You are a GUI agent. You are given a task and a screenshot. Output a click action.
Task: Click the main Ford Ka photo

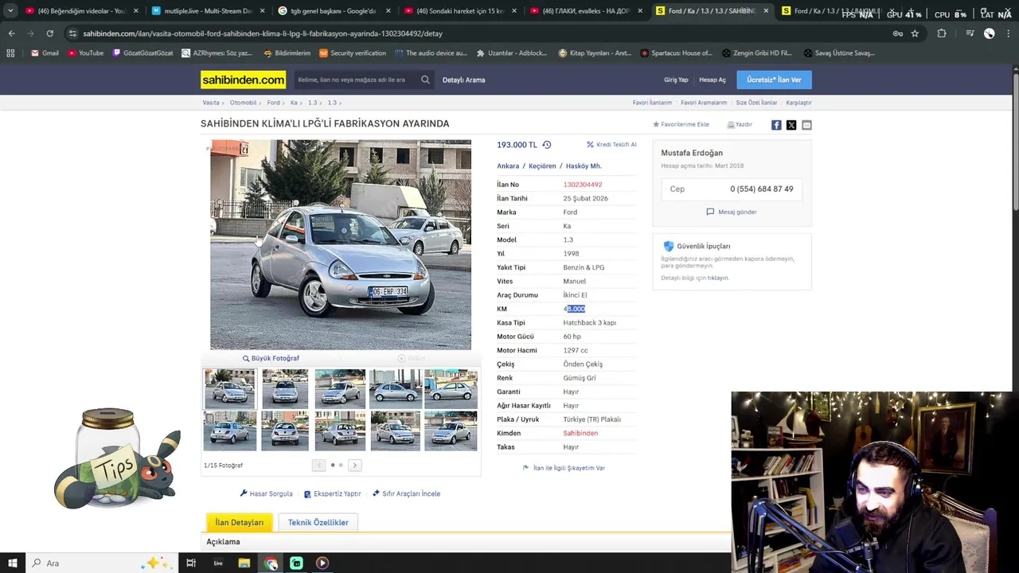click(341, 245)
